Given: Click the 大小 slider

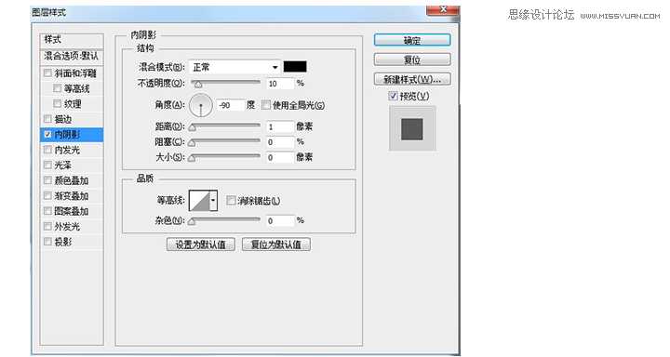Looking at the screenshot, I should pos(225,157).
